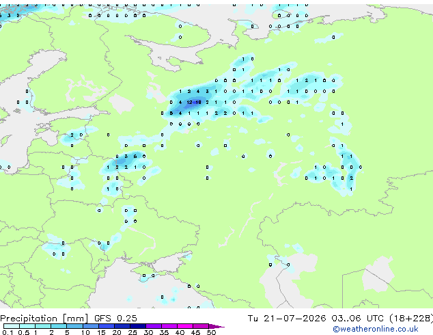Click the legend label 50
The height and width of the screenshot is (335, 433).
coord(211,332)
